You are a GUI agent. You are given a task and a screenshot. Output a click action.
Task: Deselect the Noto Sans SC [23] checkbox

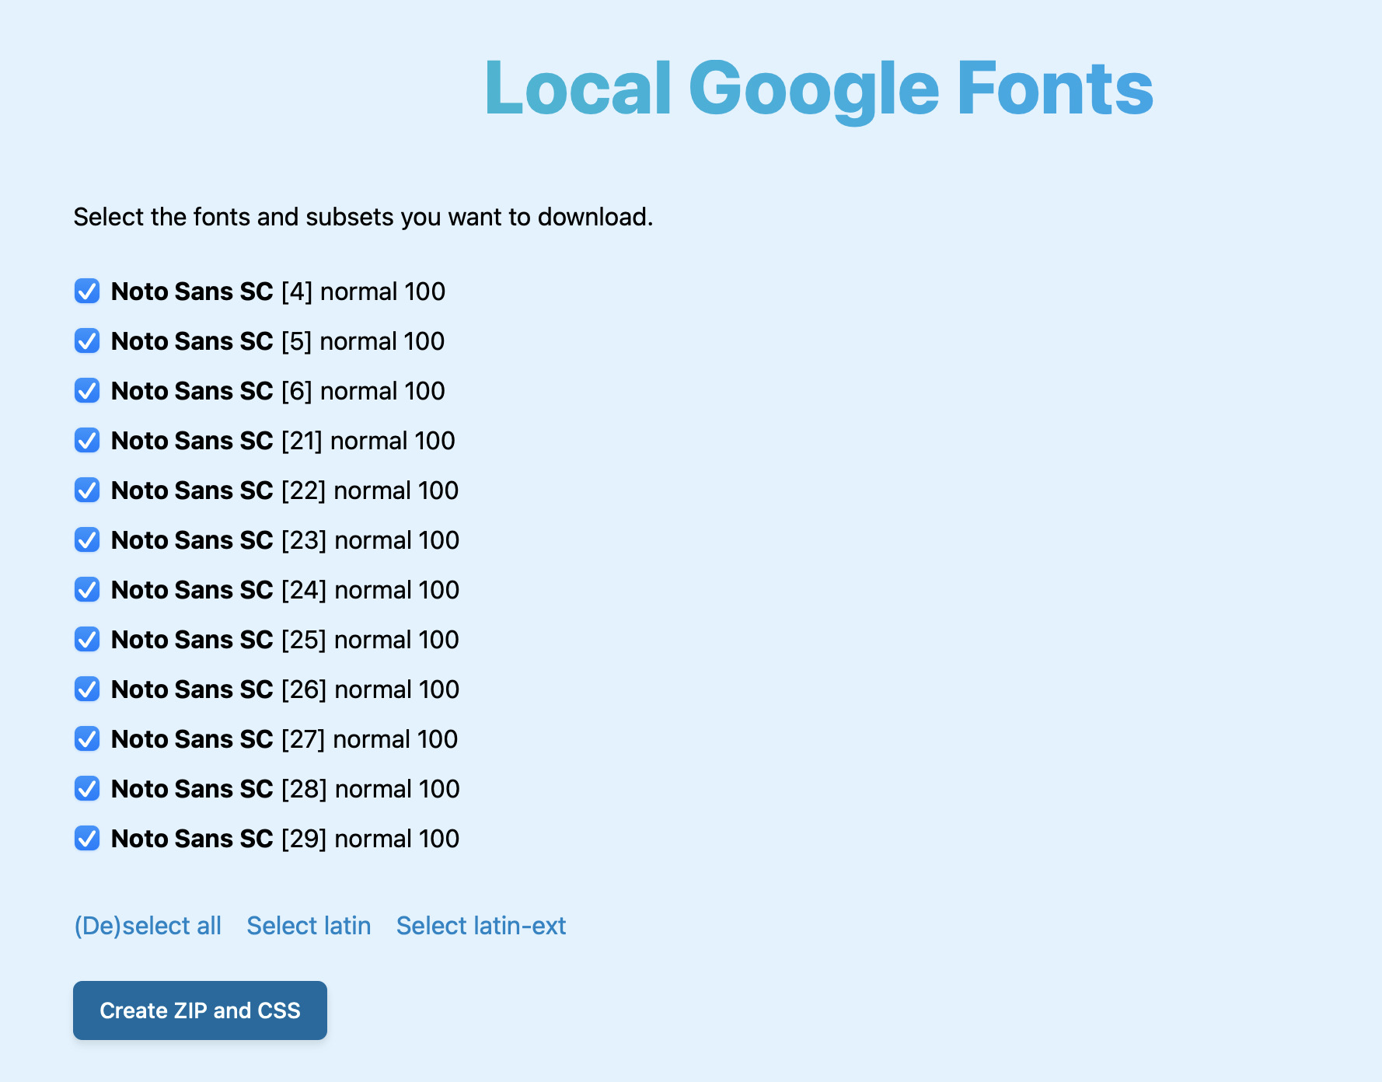tap(86, 540)
